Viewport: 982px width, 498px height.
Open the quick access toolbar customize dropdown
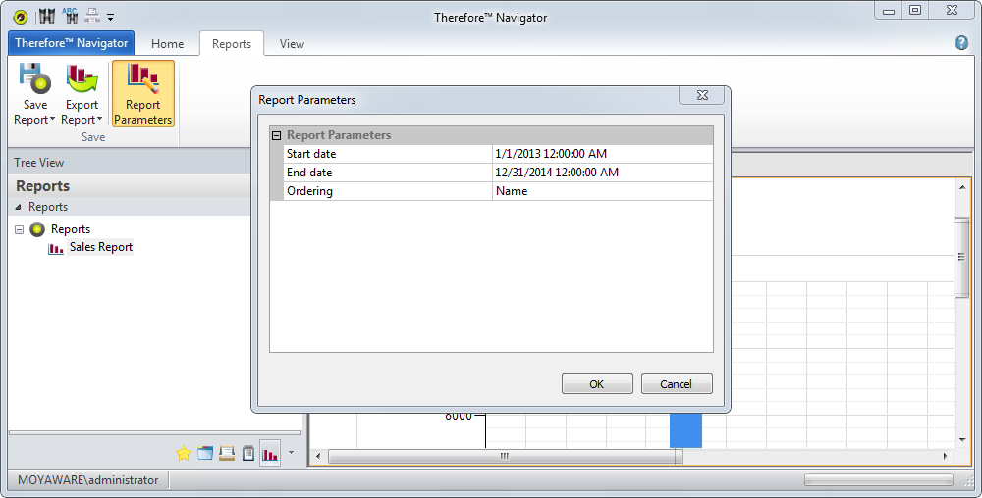tap(111, 18)
